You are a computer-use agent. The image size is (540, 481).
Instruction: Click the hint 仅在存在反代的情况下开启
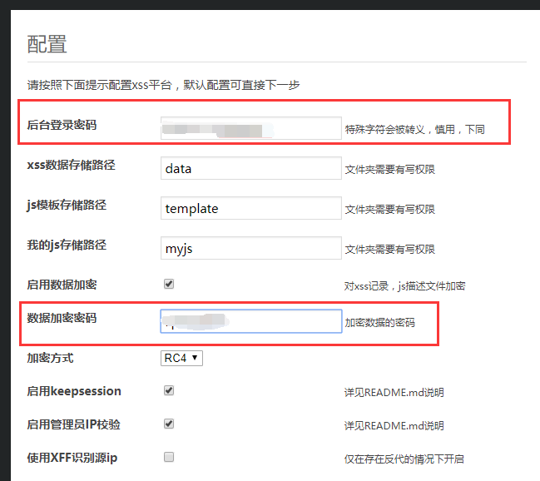point(404,459)
